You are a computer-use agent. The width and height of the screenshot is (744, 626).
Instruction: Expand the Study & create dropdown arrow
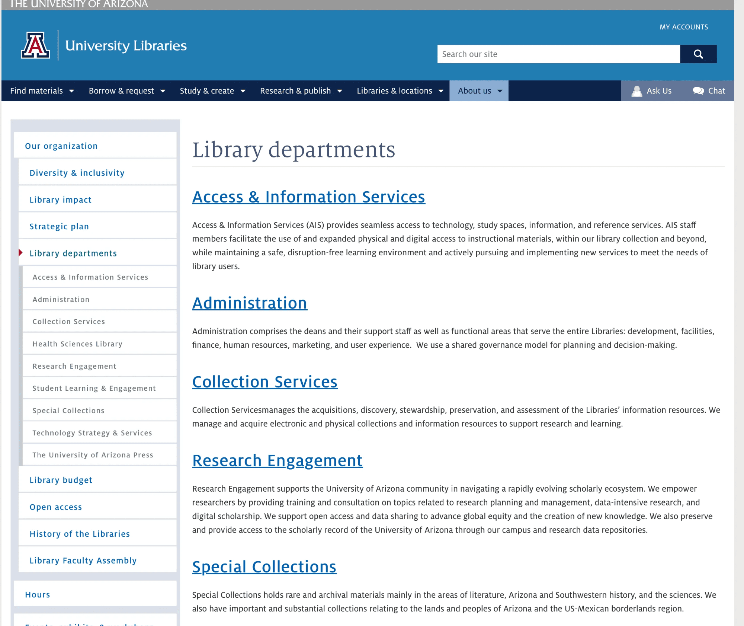tap(243, 91)
